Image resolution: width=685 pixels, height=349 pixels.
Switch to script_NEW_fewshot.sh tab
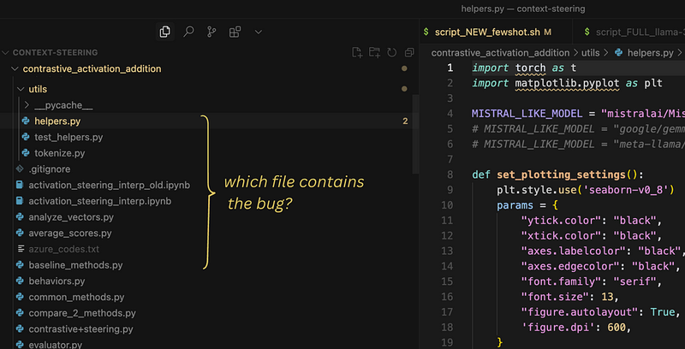click(x=487, y=32)
